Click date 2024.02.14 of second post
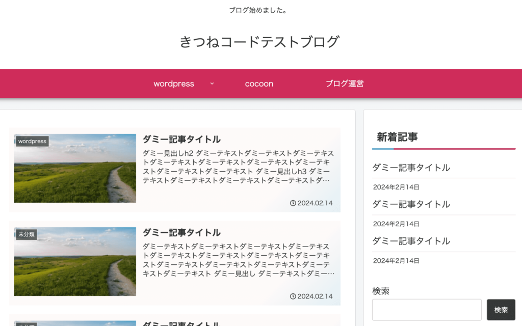 315,296
